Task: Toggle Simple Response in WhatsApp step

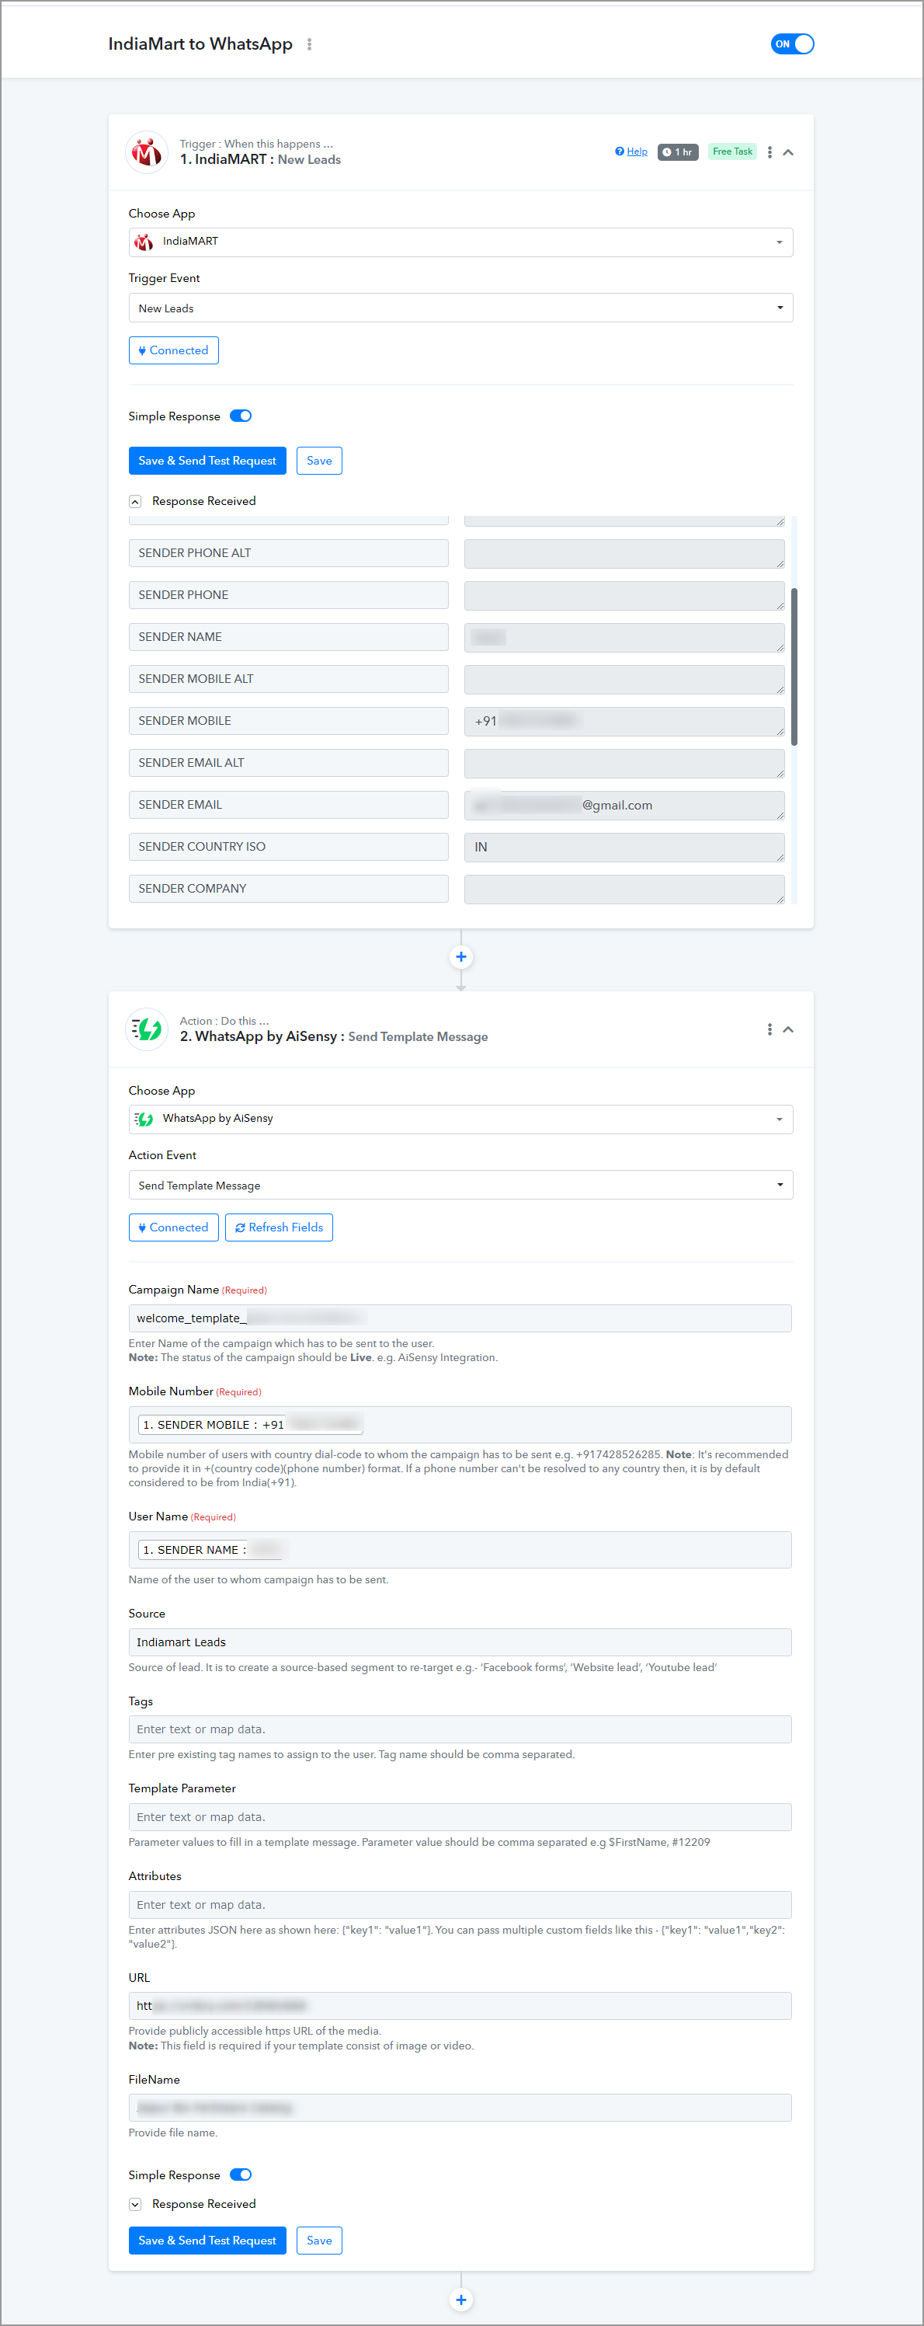Action: [x=240, y=2175]
